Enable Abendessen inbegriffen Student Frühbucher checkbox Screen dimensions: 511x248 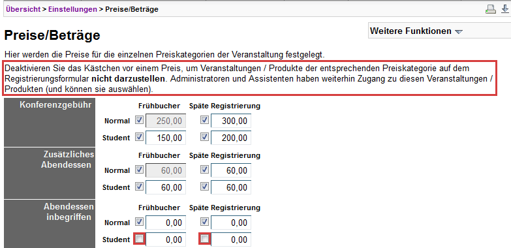pos(140,240)
